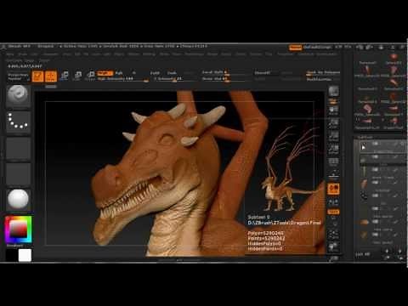Click the lower-right arrow below the subtool list
Screen dimensions: 408x306
point(399,258)
